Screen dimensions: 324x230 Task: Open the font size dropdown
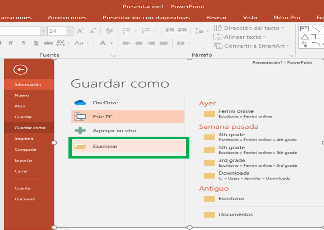tap(70, 31)
